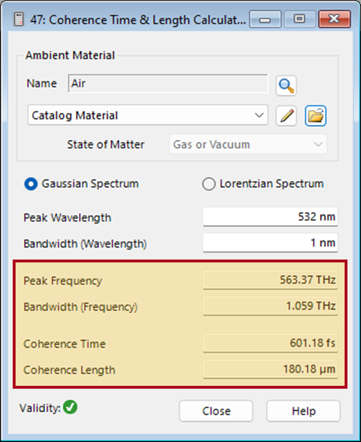The width and height of the screenshot is (361, 442).
Task: Maximize the calculator window
Action: (299, 19)
